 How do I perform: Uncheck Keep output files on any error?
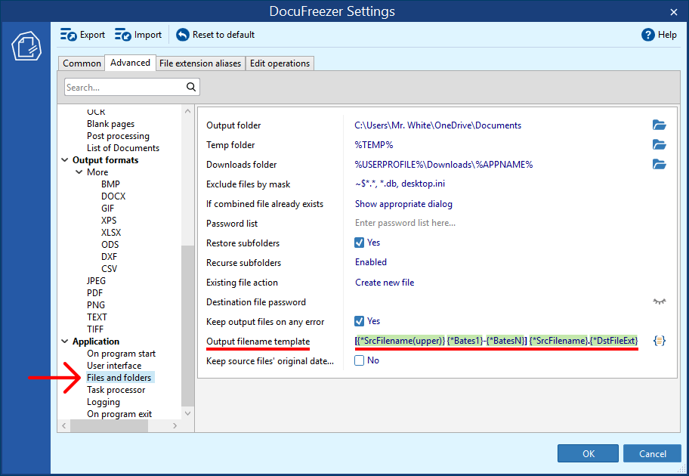360,322
